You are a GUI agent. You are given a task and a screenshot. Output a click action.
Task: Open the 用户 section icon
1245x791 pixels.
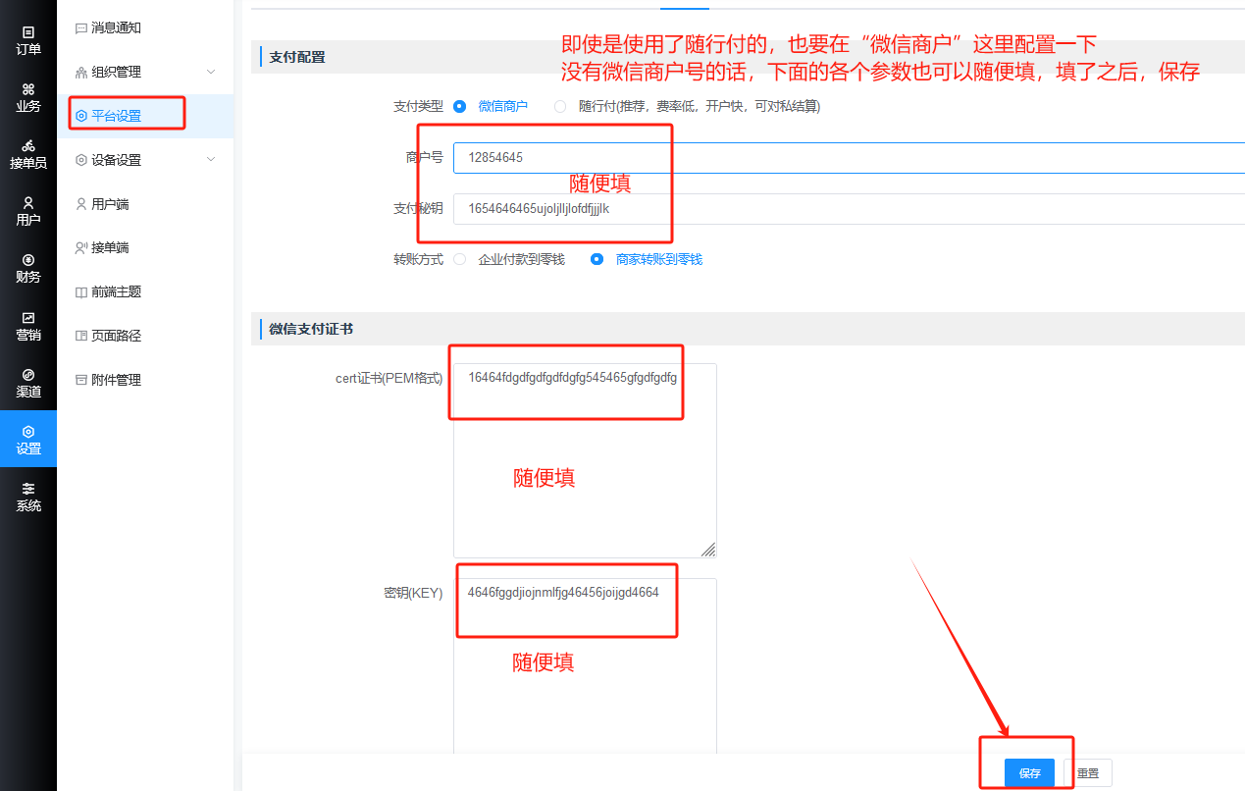[x=28, y=203]
